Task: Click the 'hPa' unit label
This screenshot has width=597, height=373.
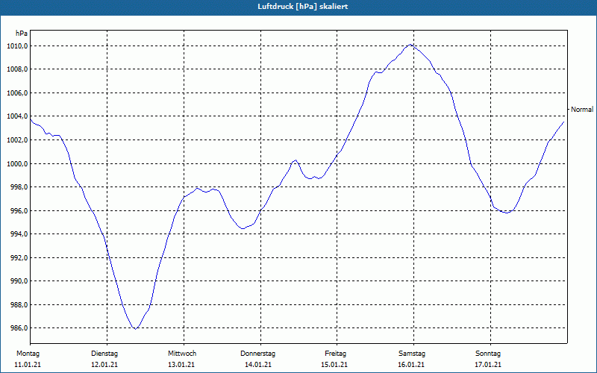Action: click(x=22, y=34)
